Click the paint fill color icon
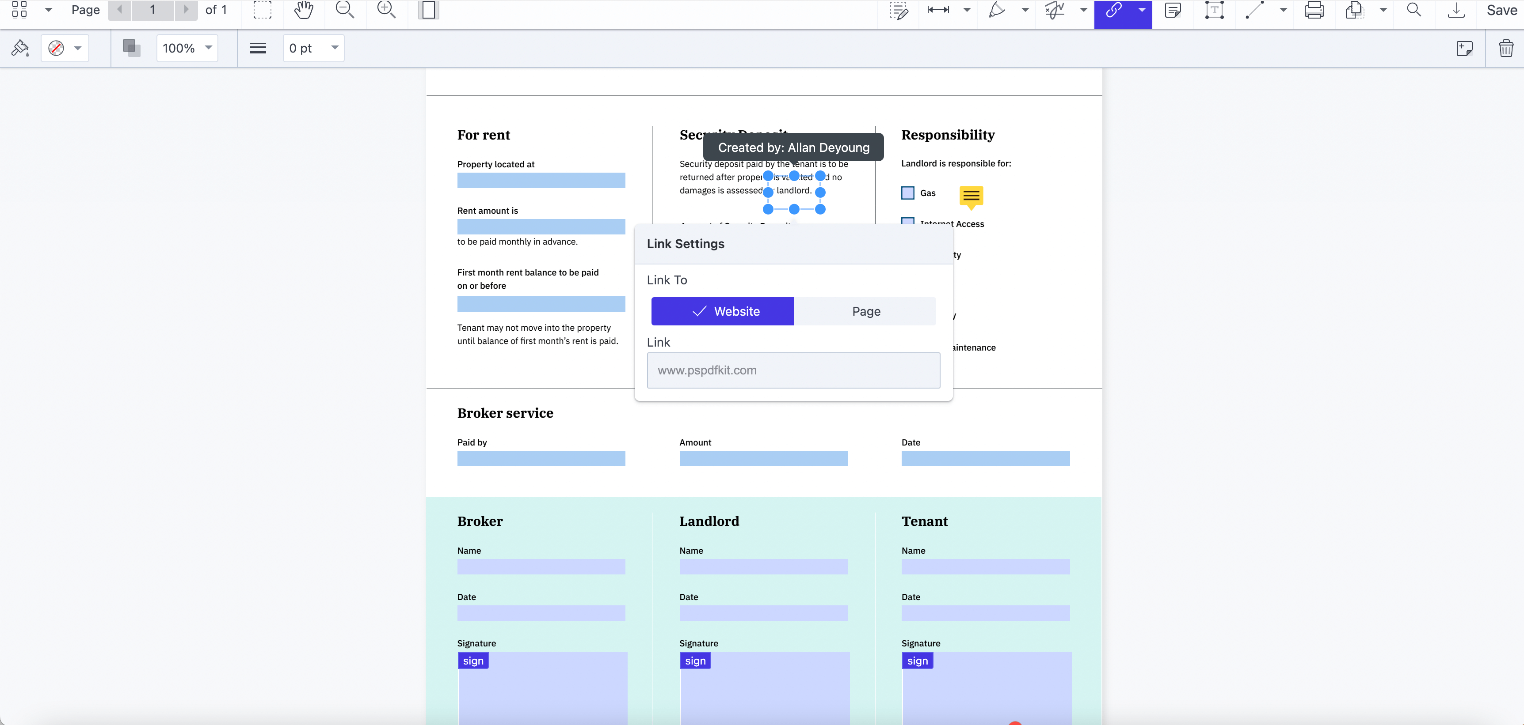This screenshot has width=1524, height=725. 20,48
